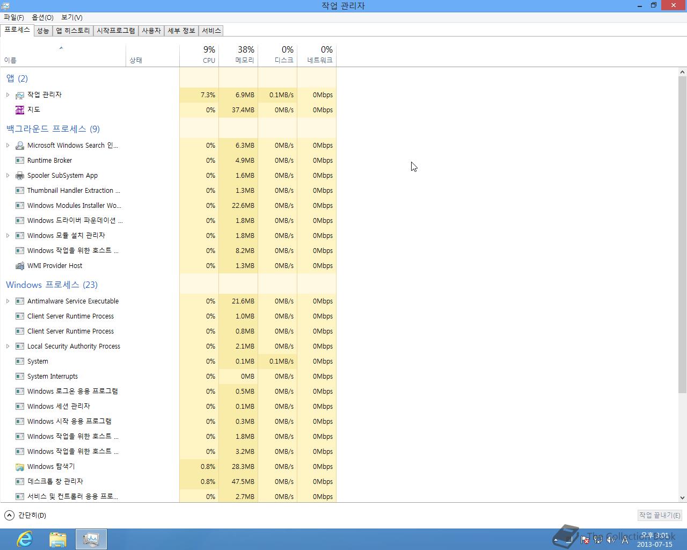Click the 47.5MB memory cell
This screenshot has width=687, height=550.
[238, 481]
